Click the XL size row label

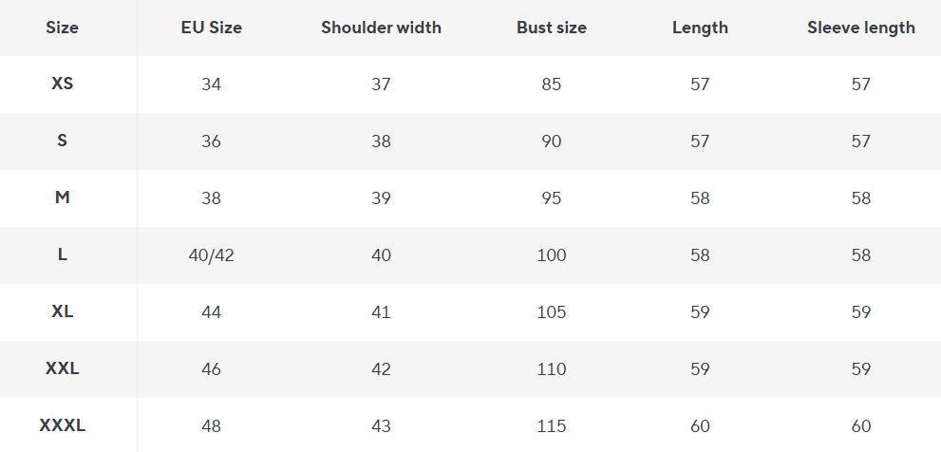[x=62, y=311]
